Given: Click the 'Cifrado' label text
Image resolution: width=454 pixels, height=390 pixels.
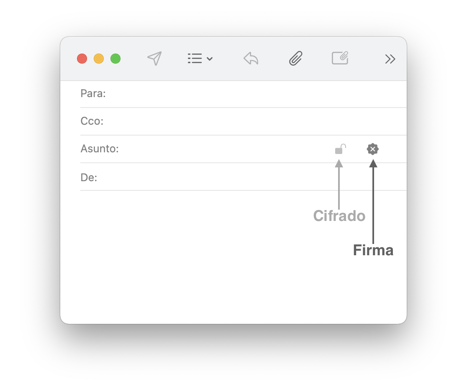Looking at the screenshot, I should pyautogui.click(x=339, y=216).
